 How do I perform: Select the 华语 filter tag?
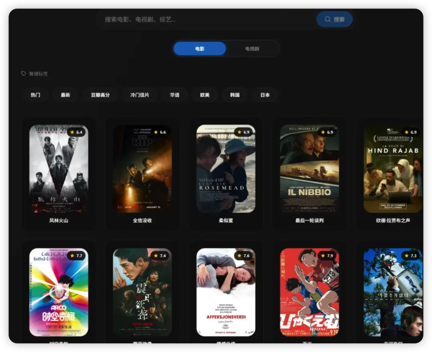[175, 95]
